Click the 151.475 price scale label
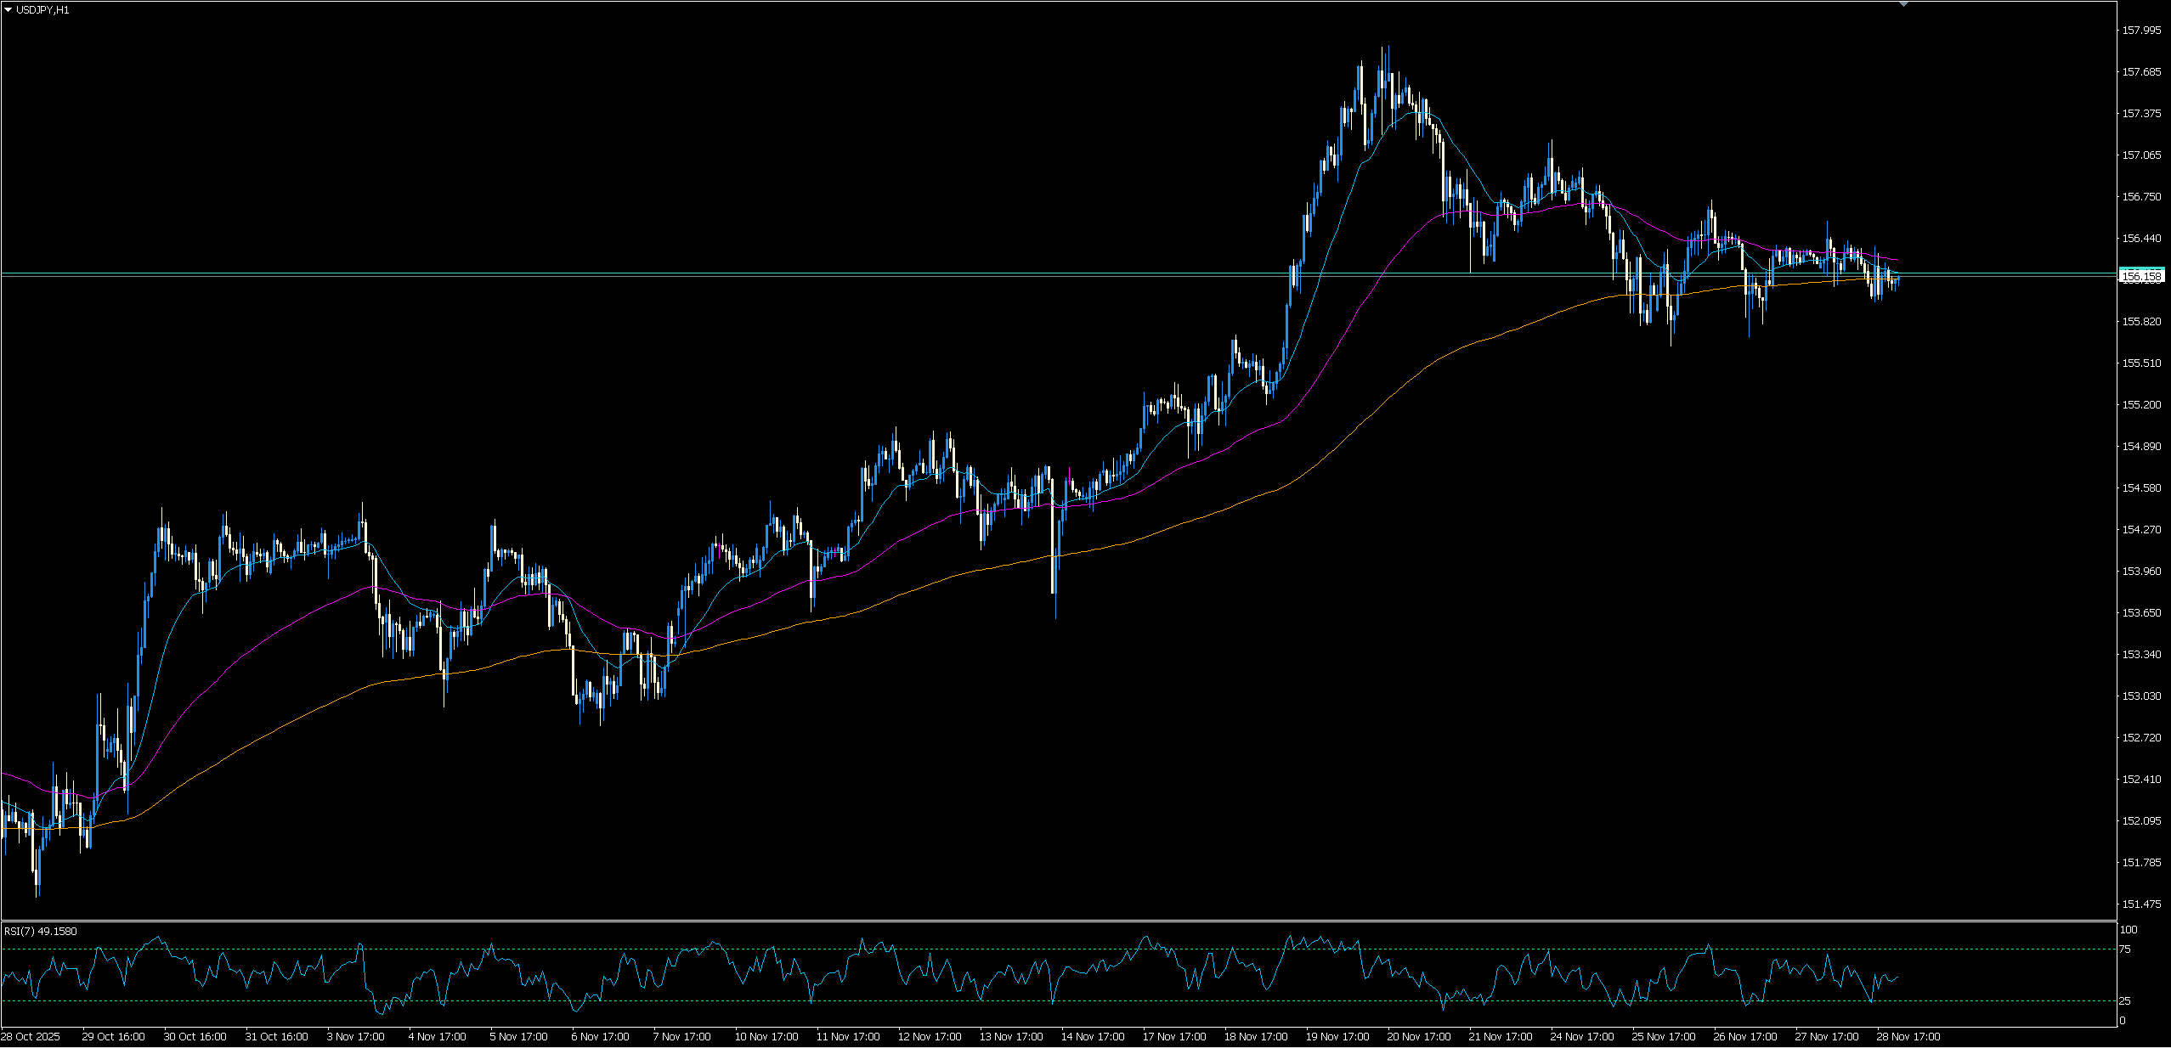Viewport: 2171px width, 1048px height. [x=2141, y=904]
